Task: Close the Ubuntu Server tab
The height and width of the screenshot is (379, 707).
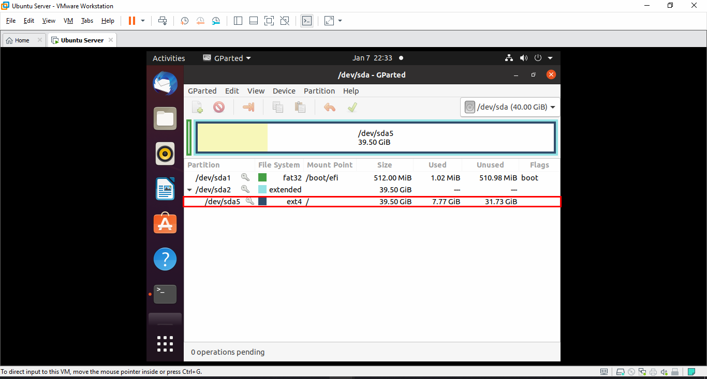Action: 110,40
